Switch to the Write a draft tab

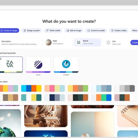53,31
